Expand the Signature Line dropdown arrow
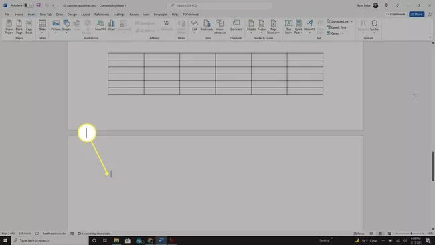The width and height of the screenshot is (435, 245). tap(352, 21)
